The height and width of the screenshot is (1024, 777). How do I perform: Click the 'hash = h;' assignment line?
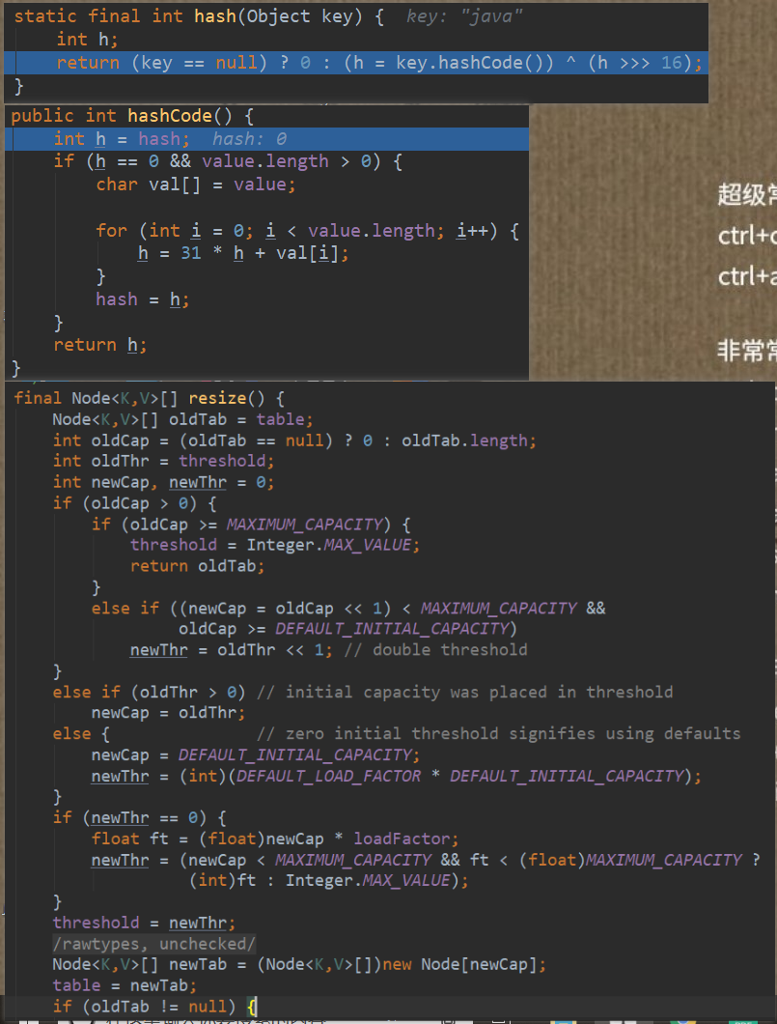pos(142,299)
